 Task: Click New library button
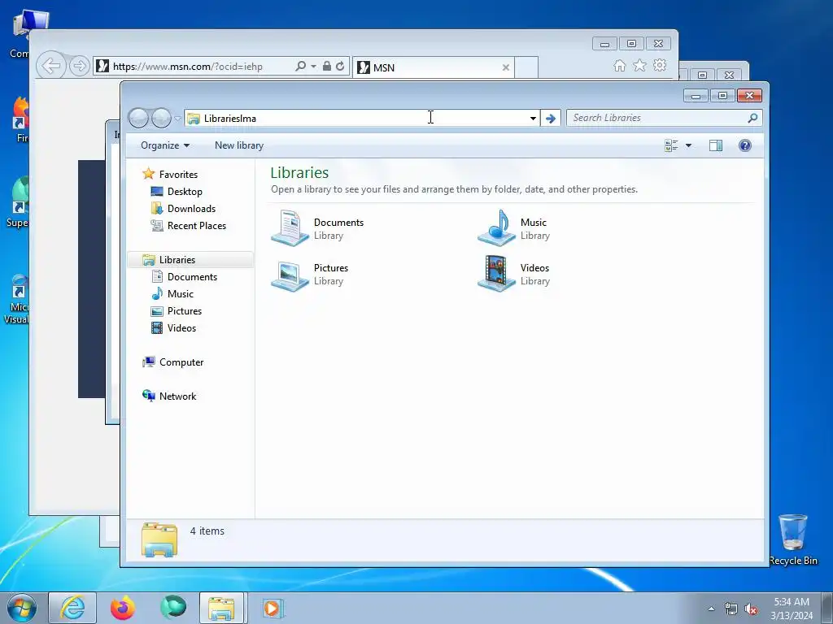pyautogui.click(x=239, y=145)
